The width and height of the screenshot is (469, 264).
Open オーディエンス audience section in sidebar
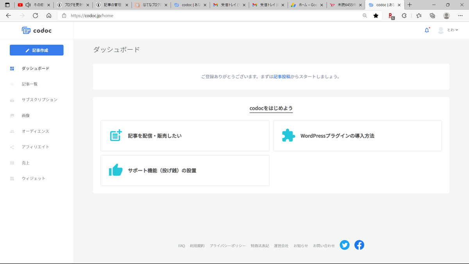click(35, 131)
